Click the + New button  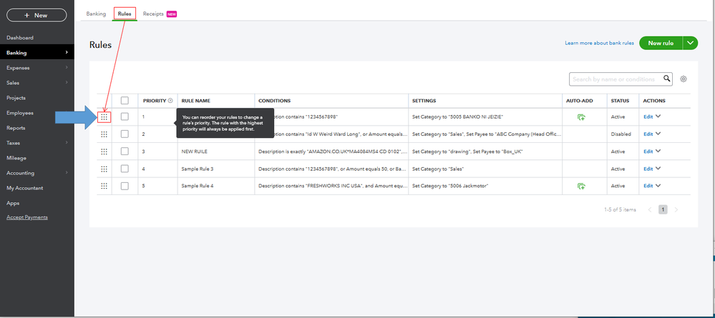coord(37,15)
